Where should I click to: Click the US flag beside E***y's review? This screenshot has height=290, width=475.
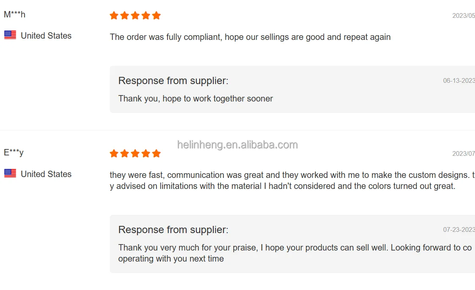(x=10, y=173)
